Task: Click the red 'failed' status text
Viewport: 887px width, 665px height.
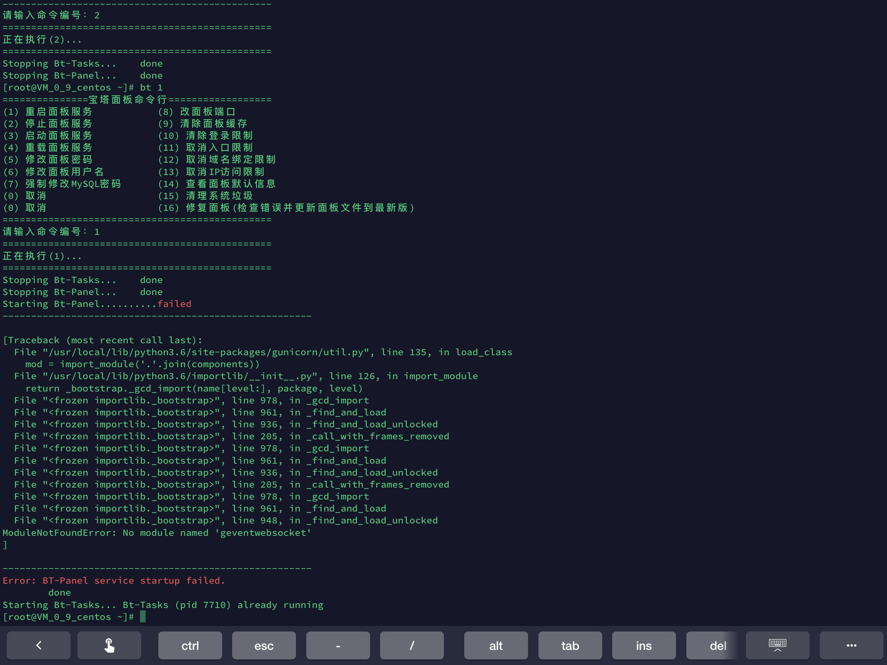Action: [x=174, y=304]
